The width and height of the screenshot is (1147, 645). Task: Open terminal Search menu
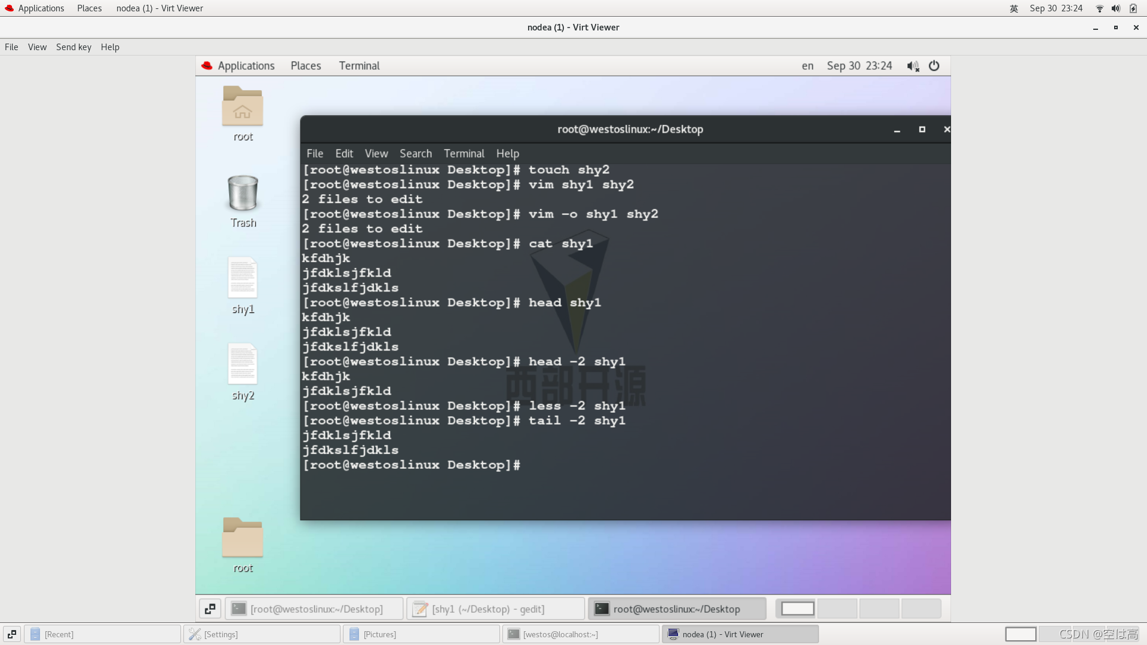416,153
